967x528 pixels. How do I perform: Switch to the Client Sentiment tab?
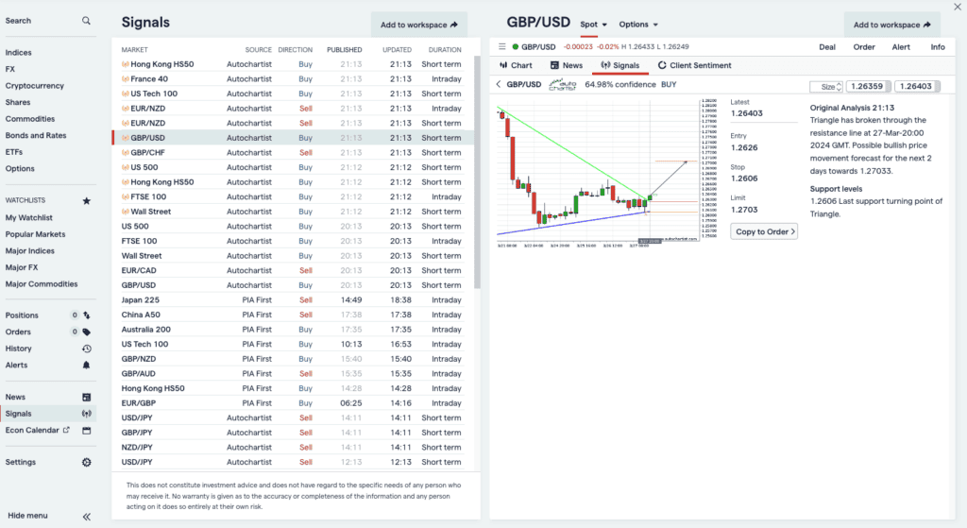point(697,65)
